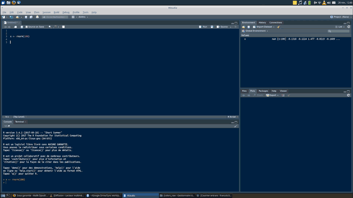Click the editor toolbar Save icon
The width and height of the screenshot is (353, 198).
pos(22,27)
